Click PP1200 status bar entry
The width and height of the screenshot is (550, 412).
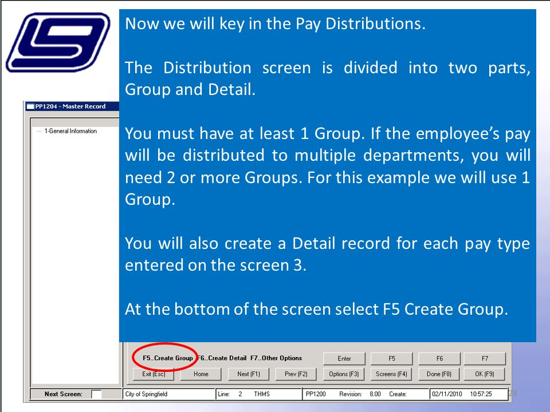pos(316,394)
